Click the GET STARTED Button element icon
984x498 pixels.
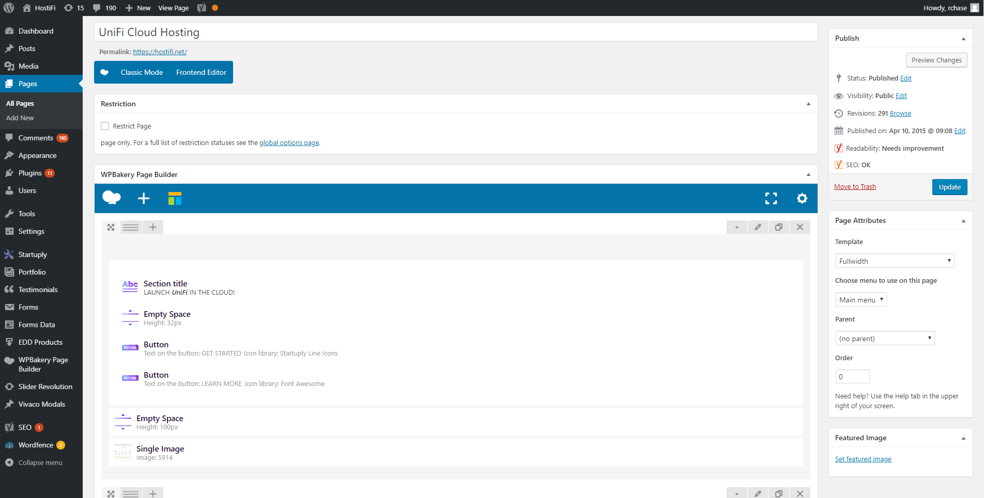130,348
